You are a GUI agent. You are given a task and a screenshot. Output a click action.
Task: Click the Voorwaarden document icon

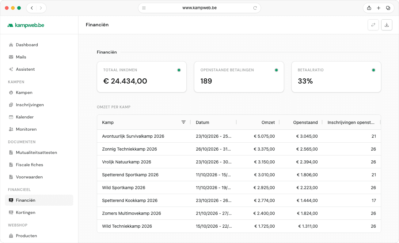pos(11,177)
